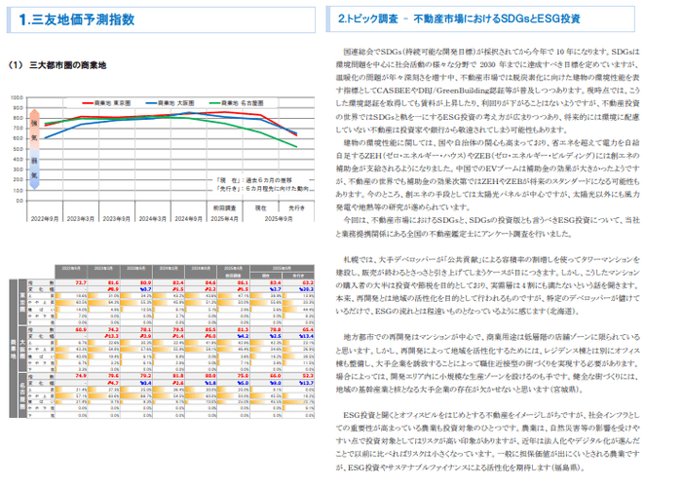Click the Osaka index value '60.9'
Screen dimensions: 682x487
point(81,329)
